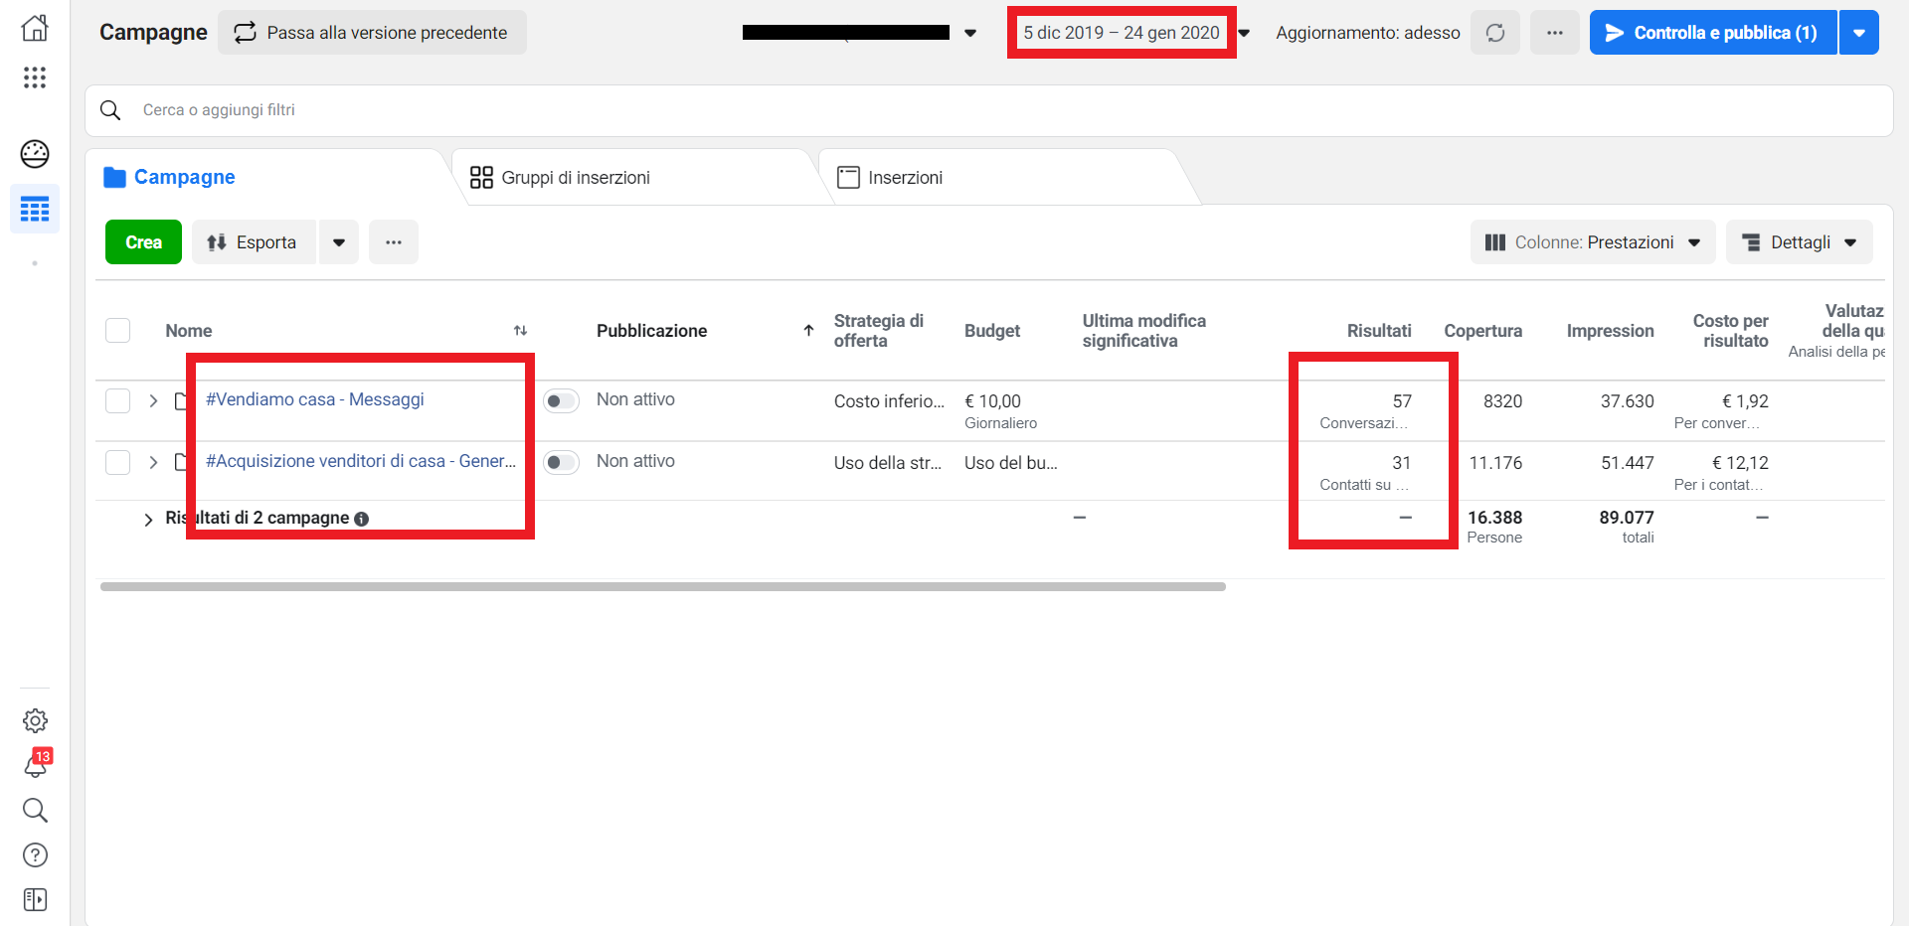The width and height of the screenshot is (1909, 926).
Task: Click the refresh icon next to Aggiornamento
Action: tap(1494, 33)
